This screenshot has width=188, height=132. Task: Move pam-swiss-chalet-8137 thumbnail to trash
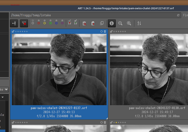click(x=105, y=31)
